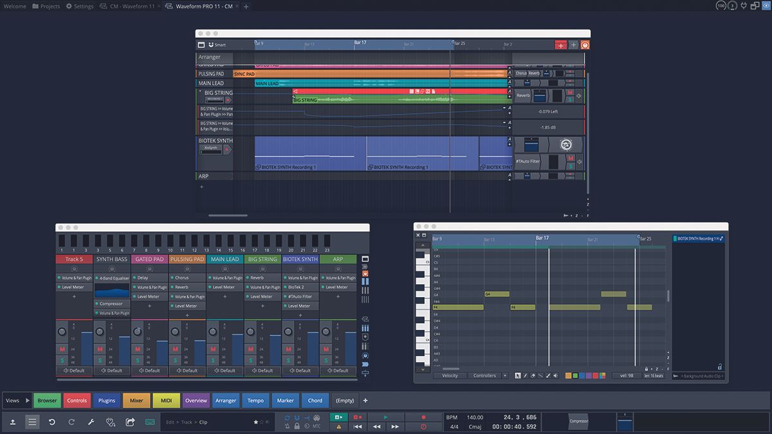The image size is (772, 434).
Task: Select the line tool in the MIDI editor
Action: coord(540,375)
